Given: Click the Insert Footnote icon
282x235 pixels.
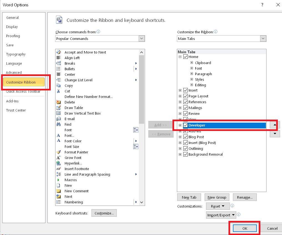Looking at the screenshot, I should pos(59,169).
